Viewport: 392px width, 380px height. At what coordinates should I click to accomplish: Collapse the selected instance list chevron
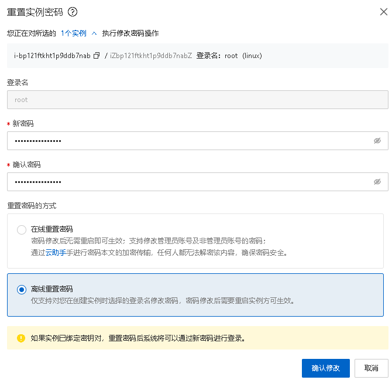94,33
